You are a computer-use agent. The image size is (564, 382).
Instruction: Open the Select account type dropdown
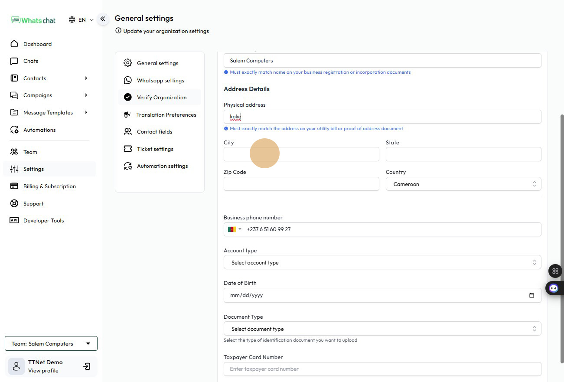click(382, 262)
